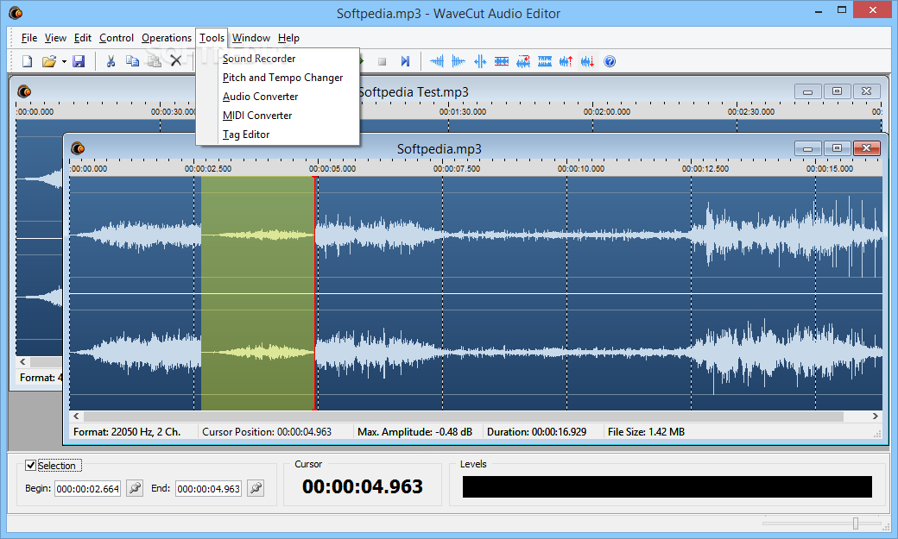Screen dimensions: 898x539
Task: Open the Edit menu
Action: [83, 38]
